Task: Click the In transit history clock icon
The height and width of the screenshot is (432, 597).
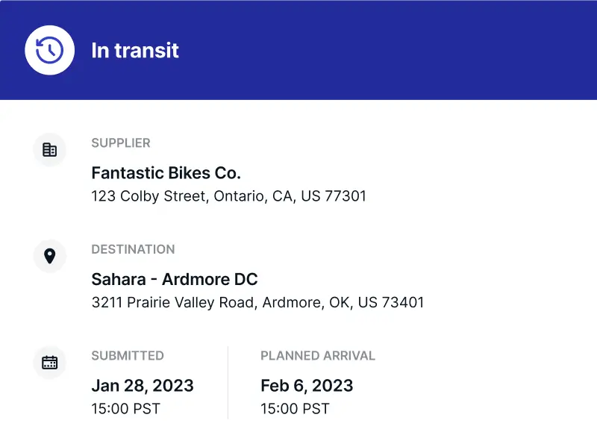Action: [x=49, y=50]
